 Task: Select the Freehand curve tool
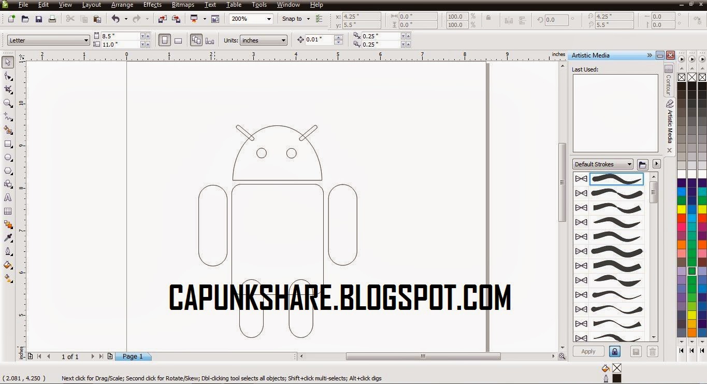[x=8, y=117]
